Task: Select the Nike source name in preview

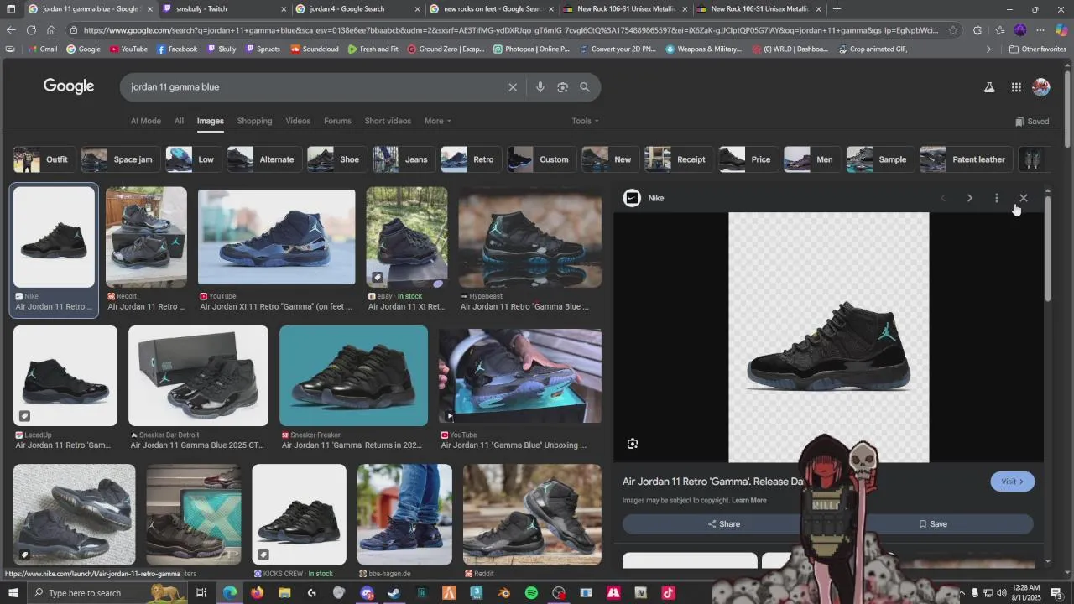Action: tap(656, 198)
